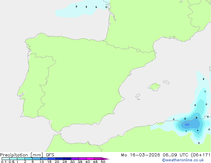Click the 30–35 mm purple swatch

75,159
